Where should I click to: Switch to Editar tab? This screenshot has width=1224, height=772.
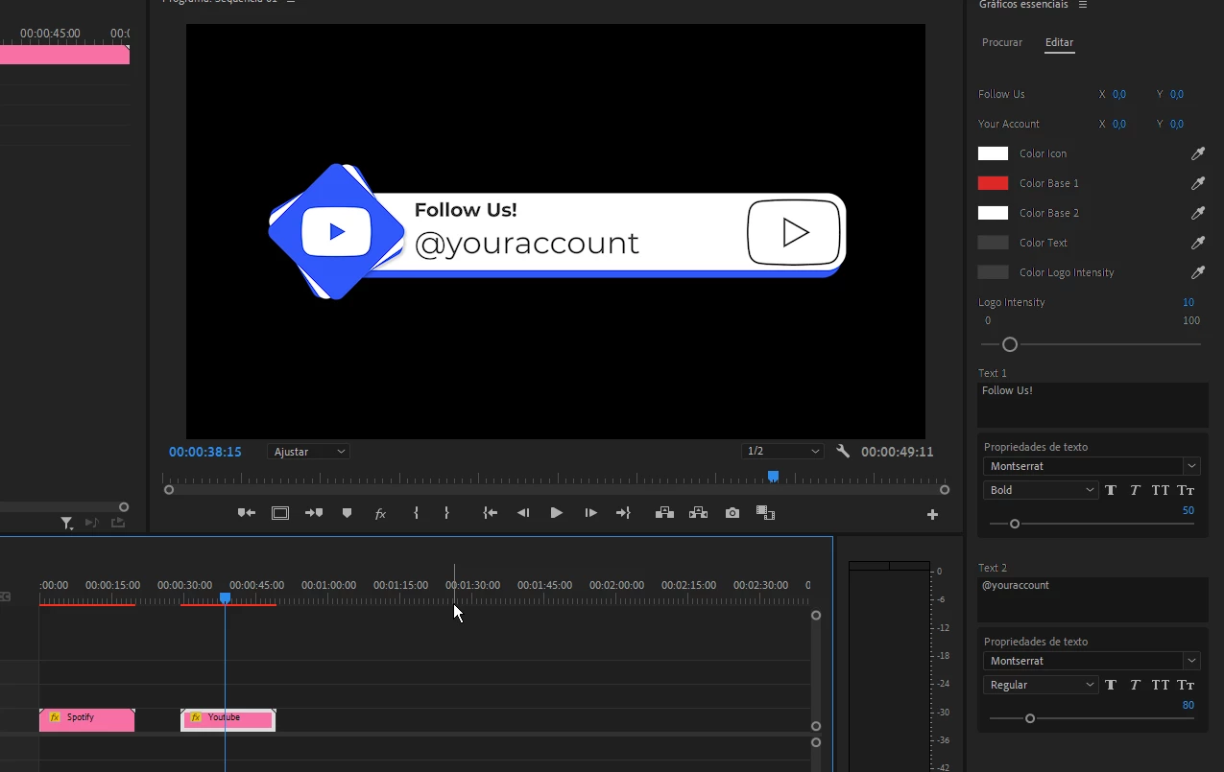click(1060, 42)
